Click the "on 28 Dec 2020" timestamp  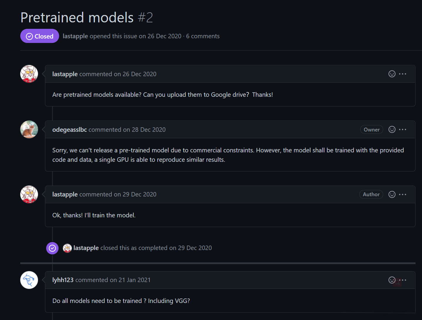pos(144,130)
